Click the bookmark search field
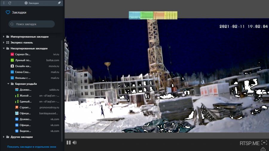The height and width of the screenshot is (151, 269). pos(32,24)
